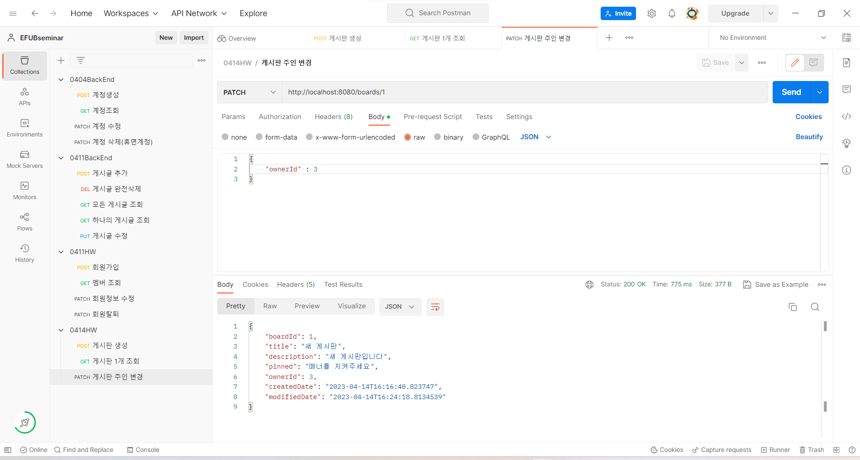Viewport: 860px width, 460px height.
Task: Go forward with the right arrow icon
Action: point(53,13)
